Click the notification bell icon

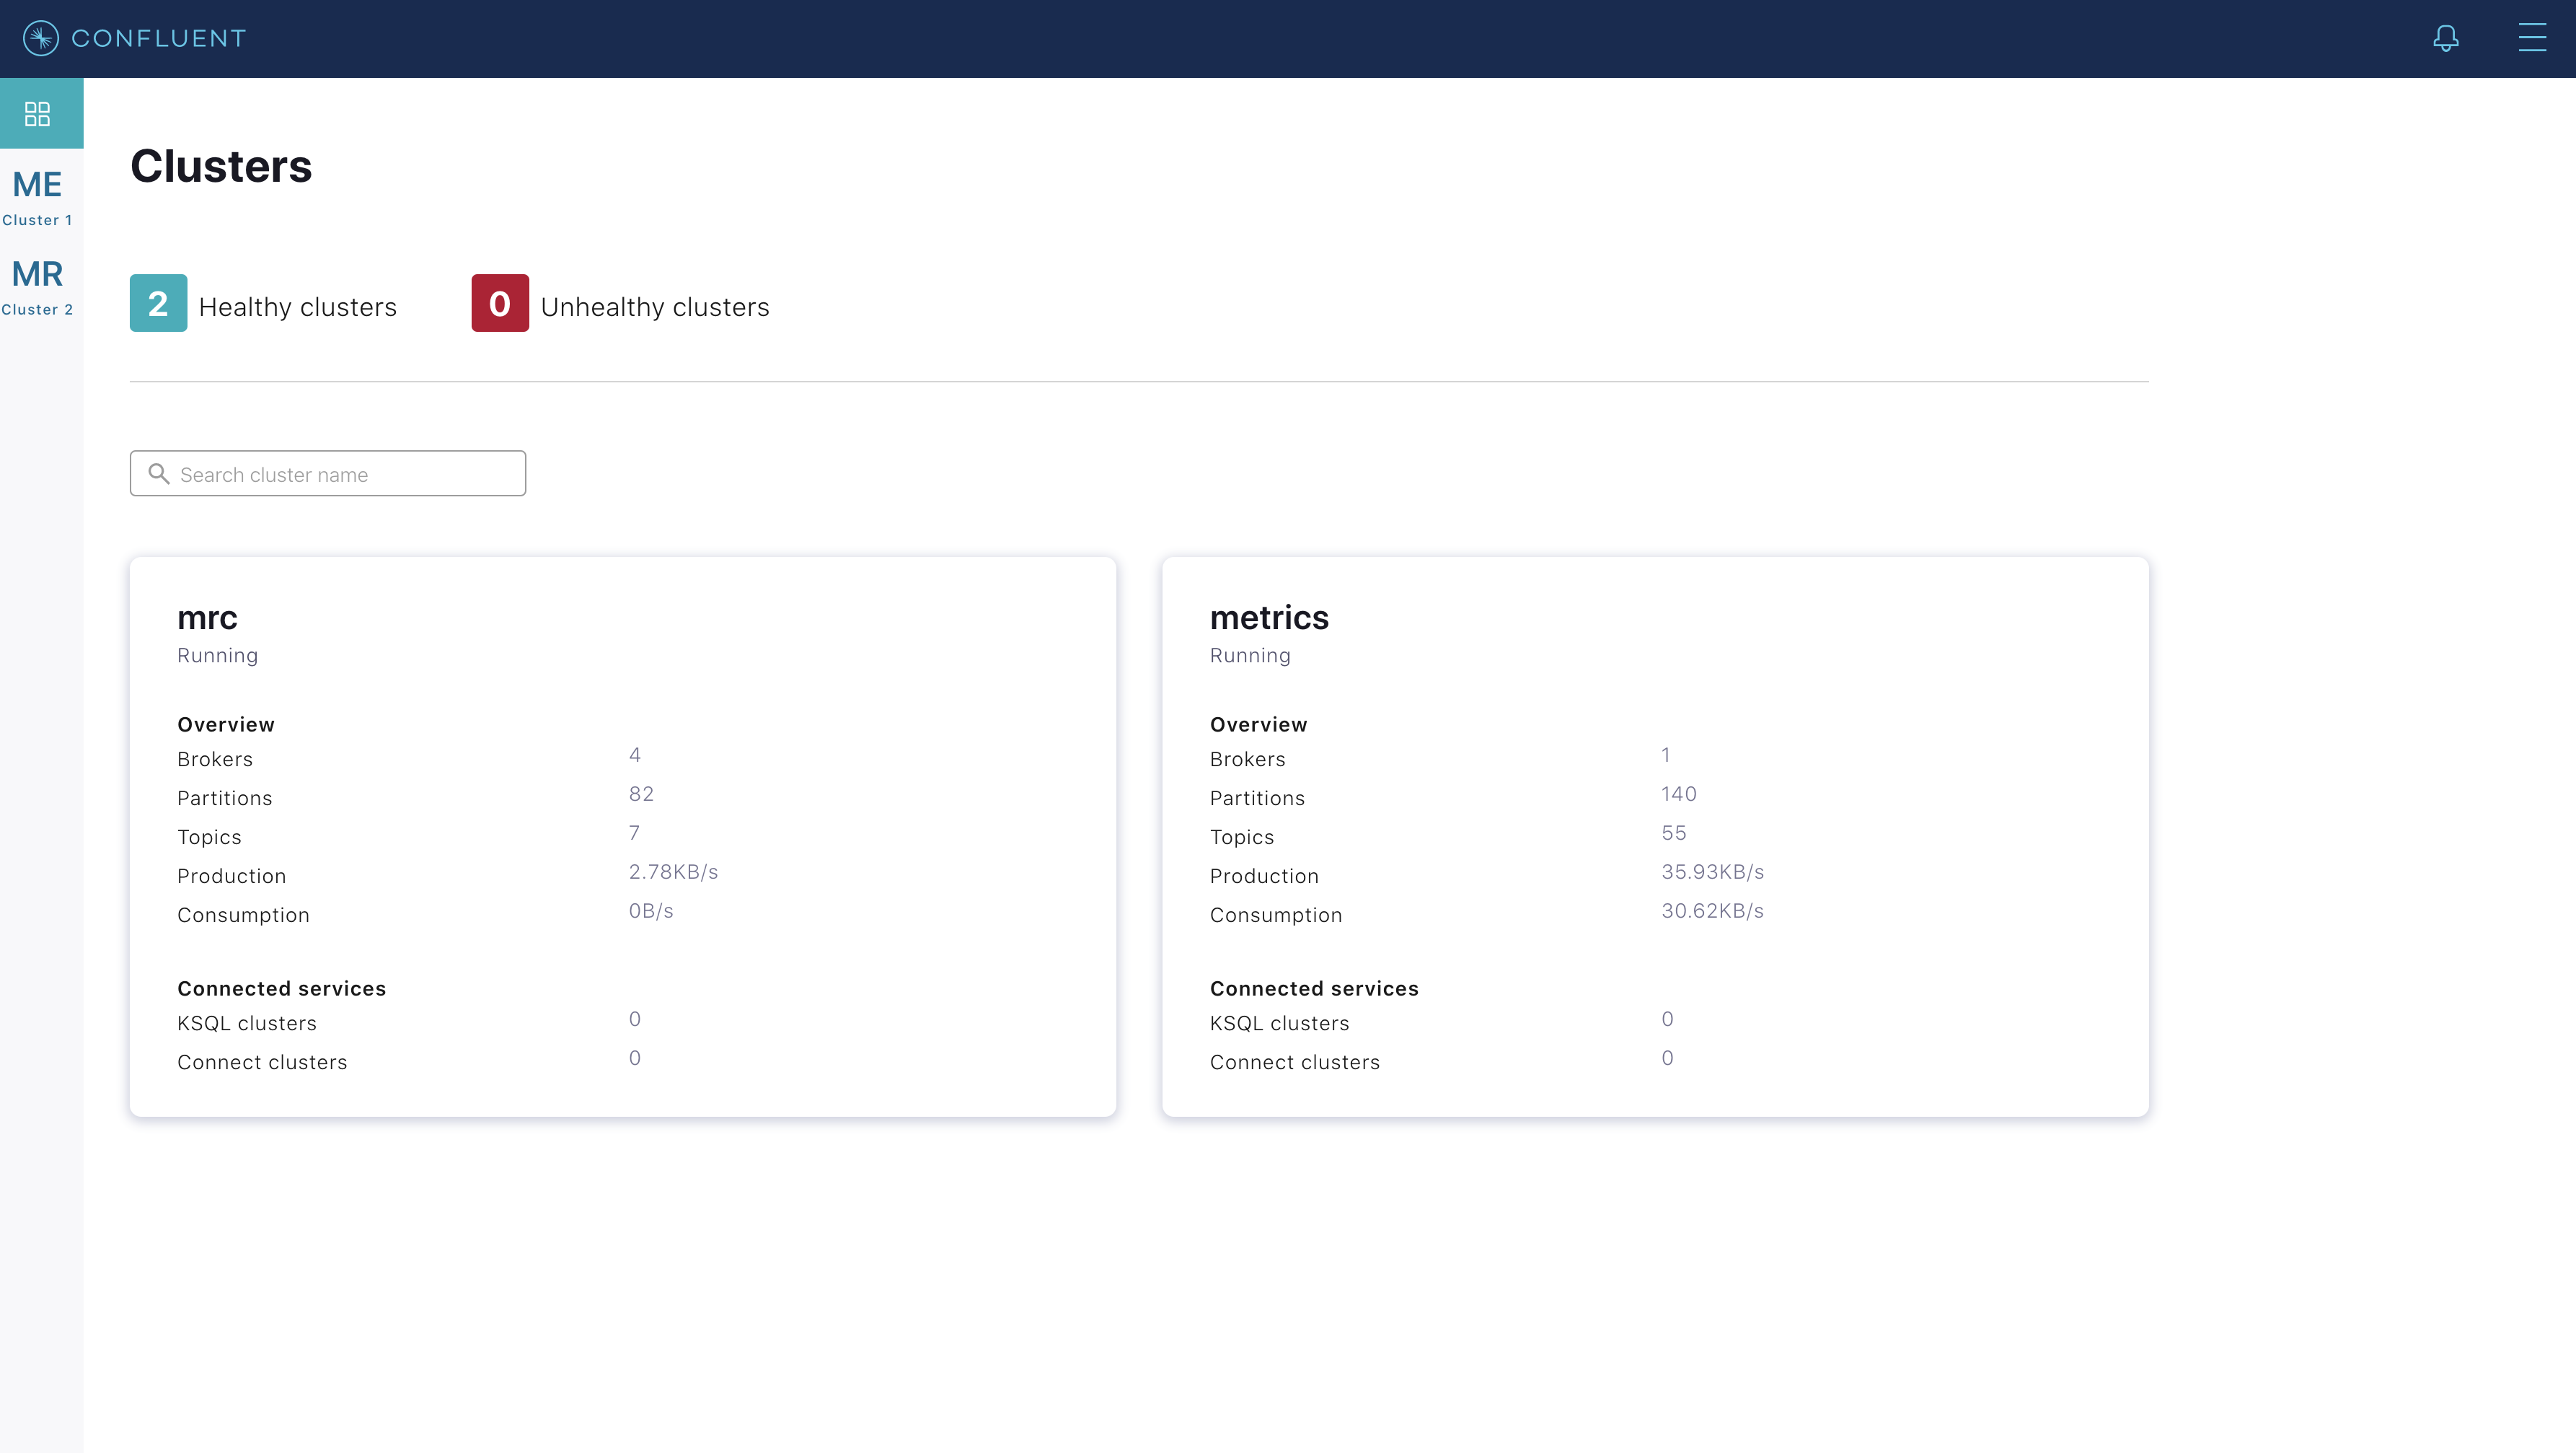click(x=2447, y=39)
